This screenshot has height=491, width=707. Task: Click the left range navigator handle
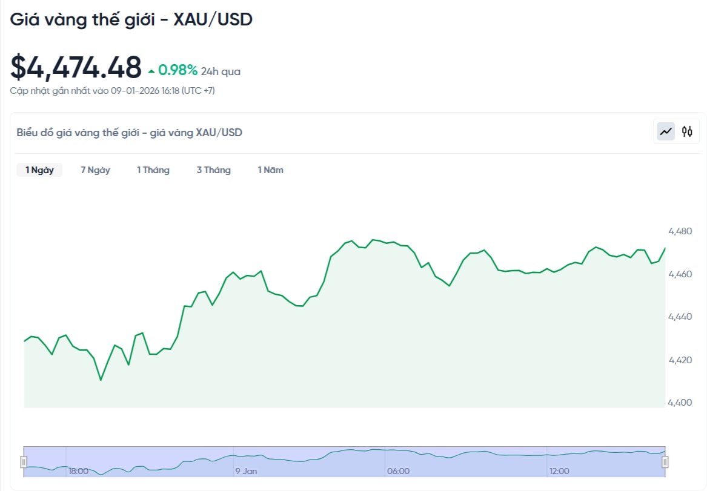pos(24,463)
